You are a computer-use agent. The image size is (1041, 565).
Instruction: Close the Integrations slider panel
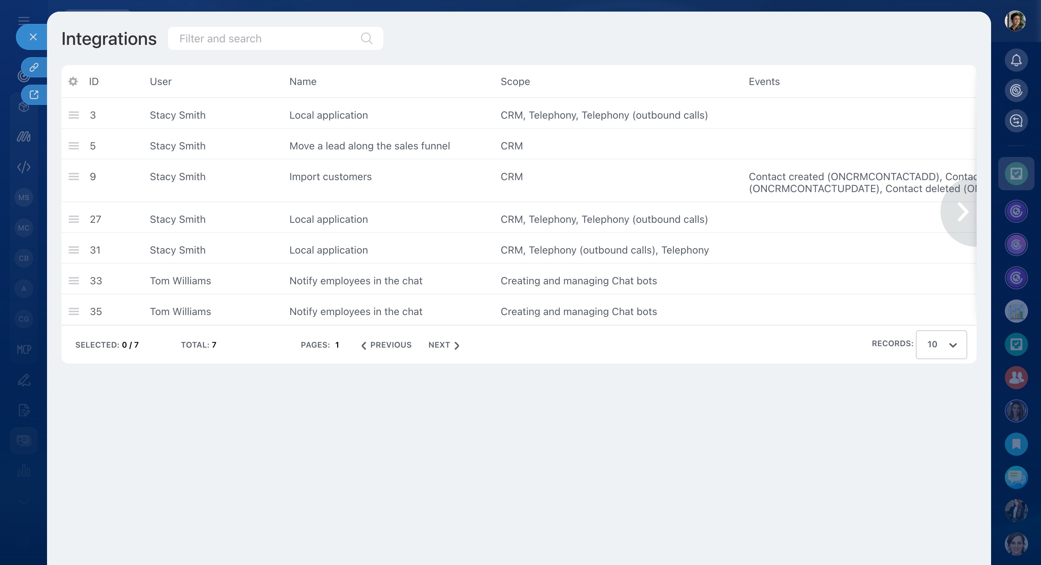coord(33,37)
